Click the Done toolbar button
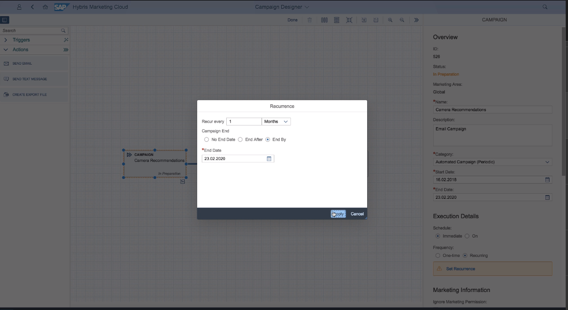568x310 pixels. (x=292, y=20)
